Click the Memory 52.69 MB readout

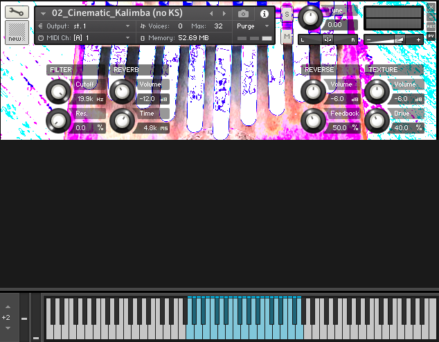coord(193,38)
